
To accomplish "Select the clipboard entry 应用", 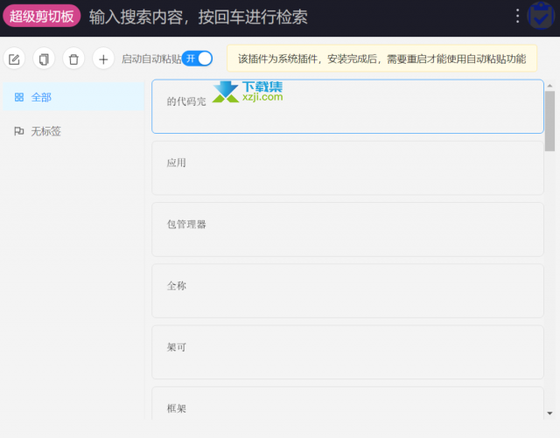I will point(347,168).
